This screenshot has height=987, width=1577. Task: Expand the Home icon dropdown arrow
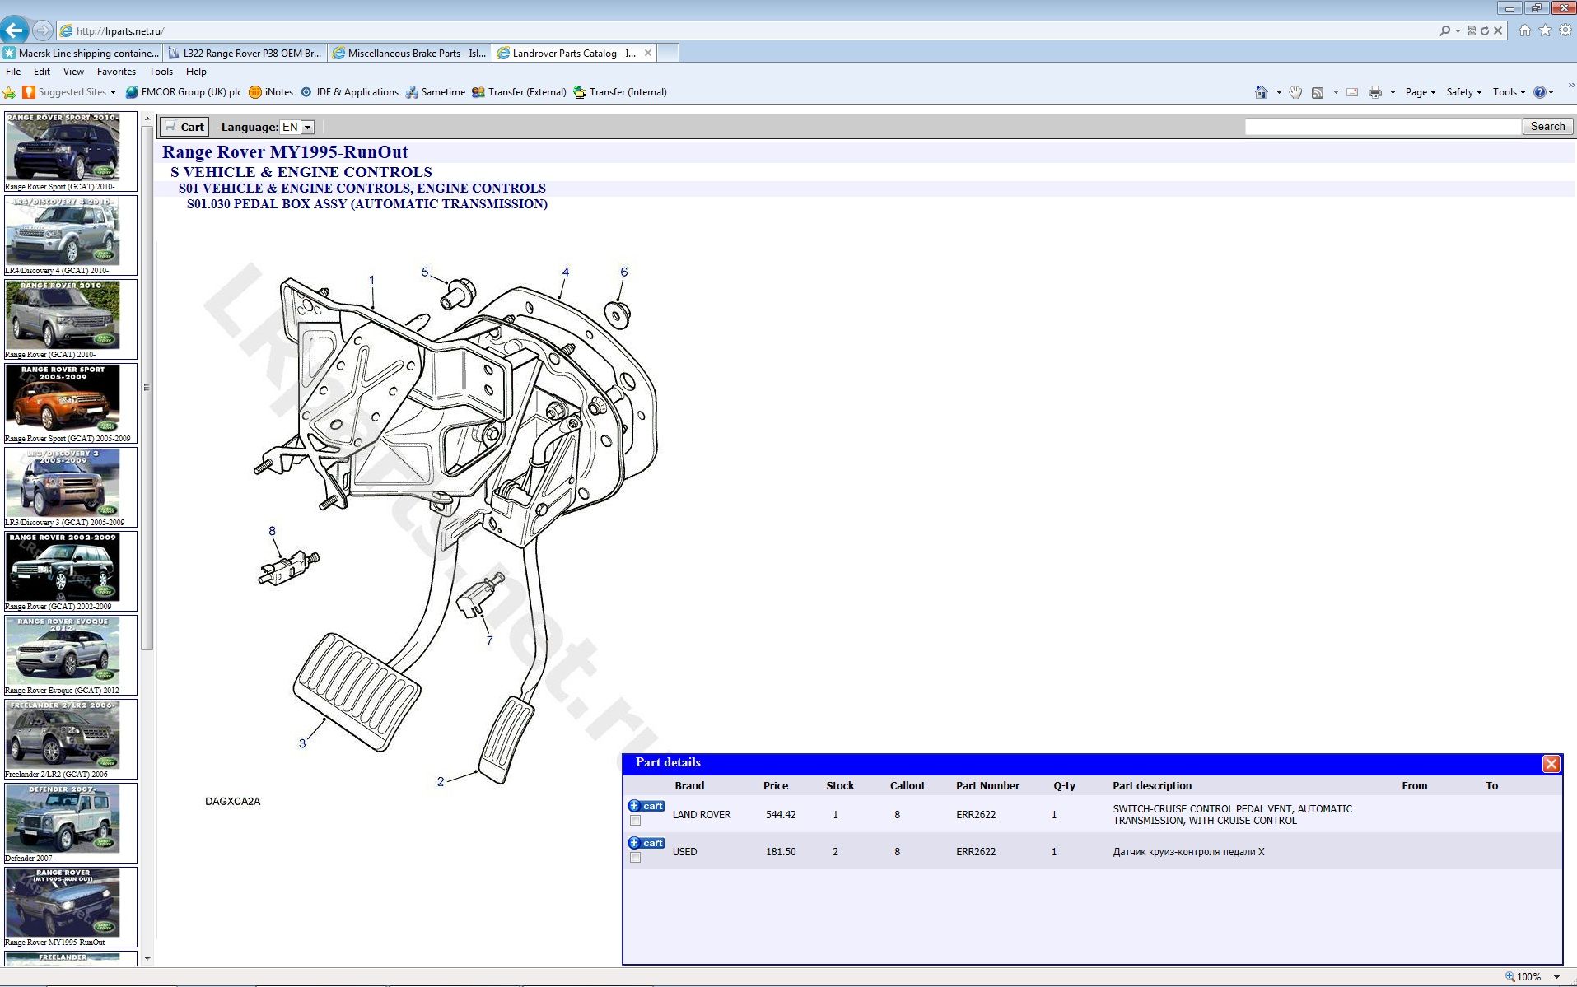pyautogui.click(x=1279, y=92)
